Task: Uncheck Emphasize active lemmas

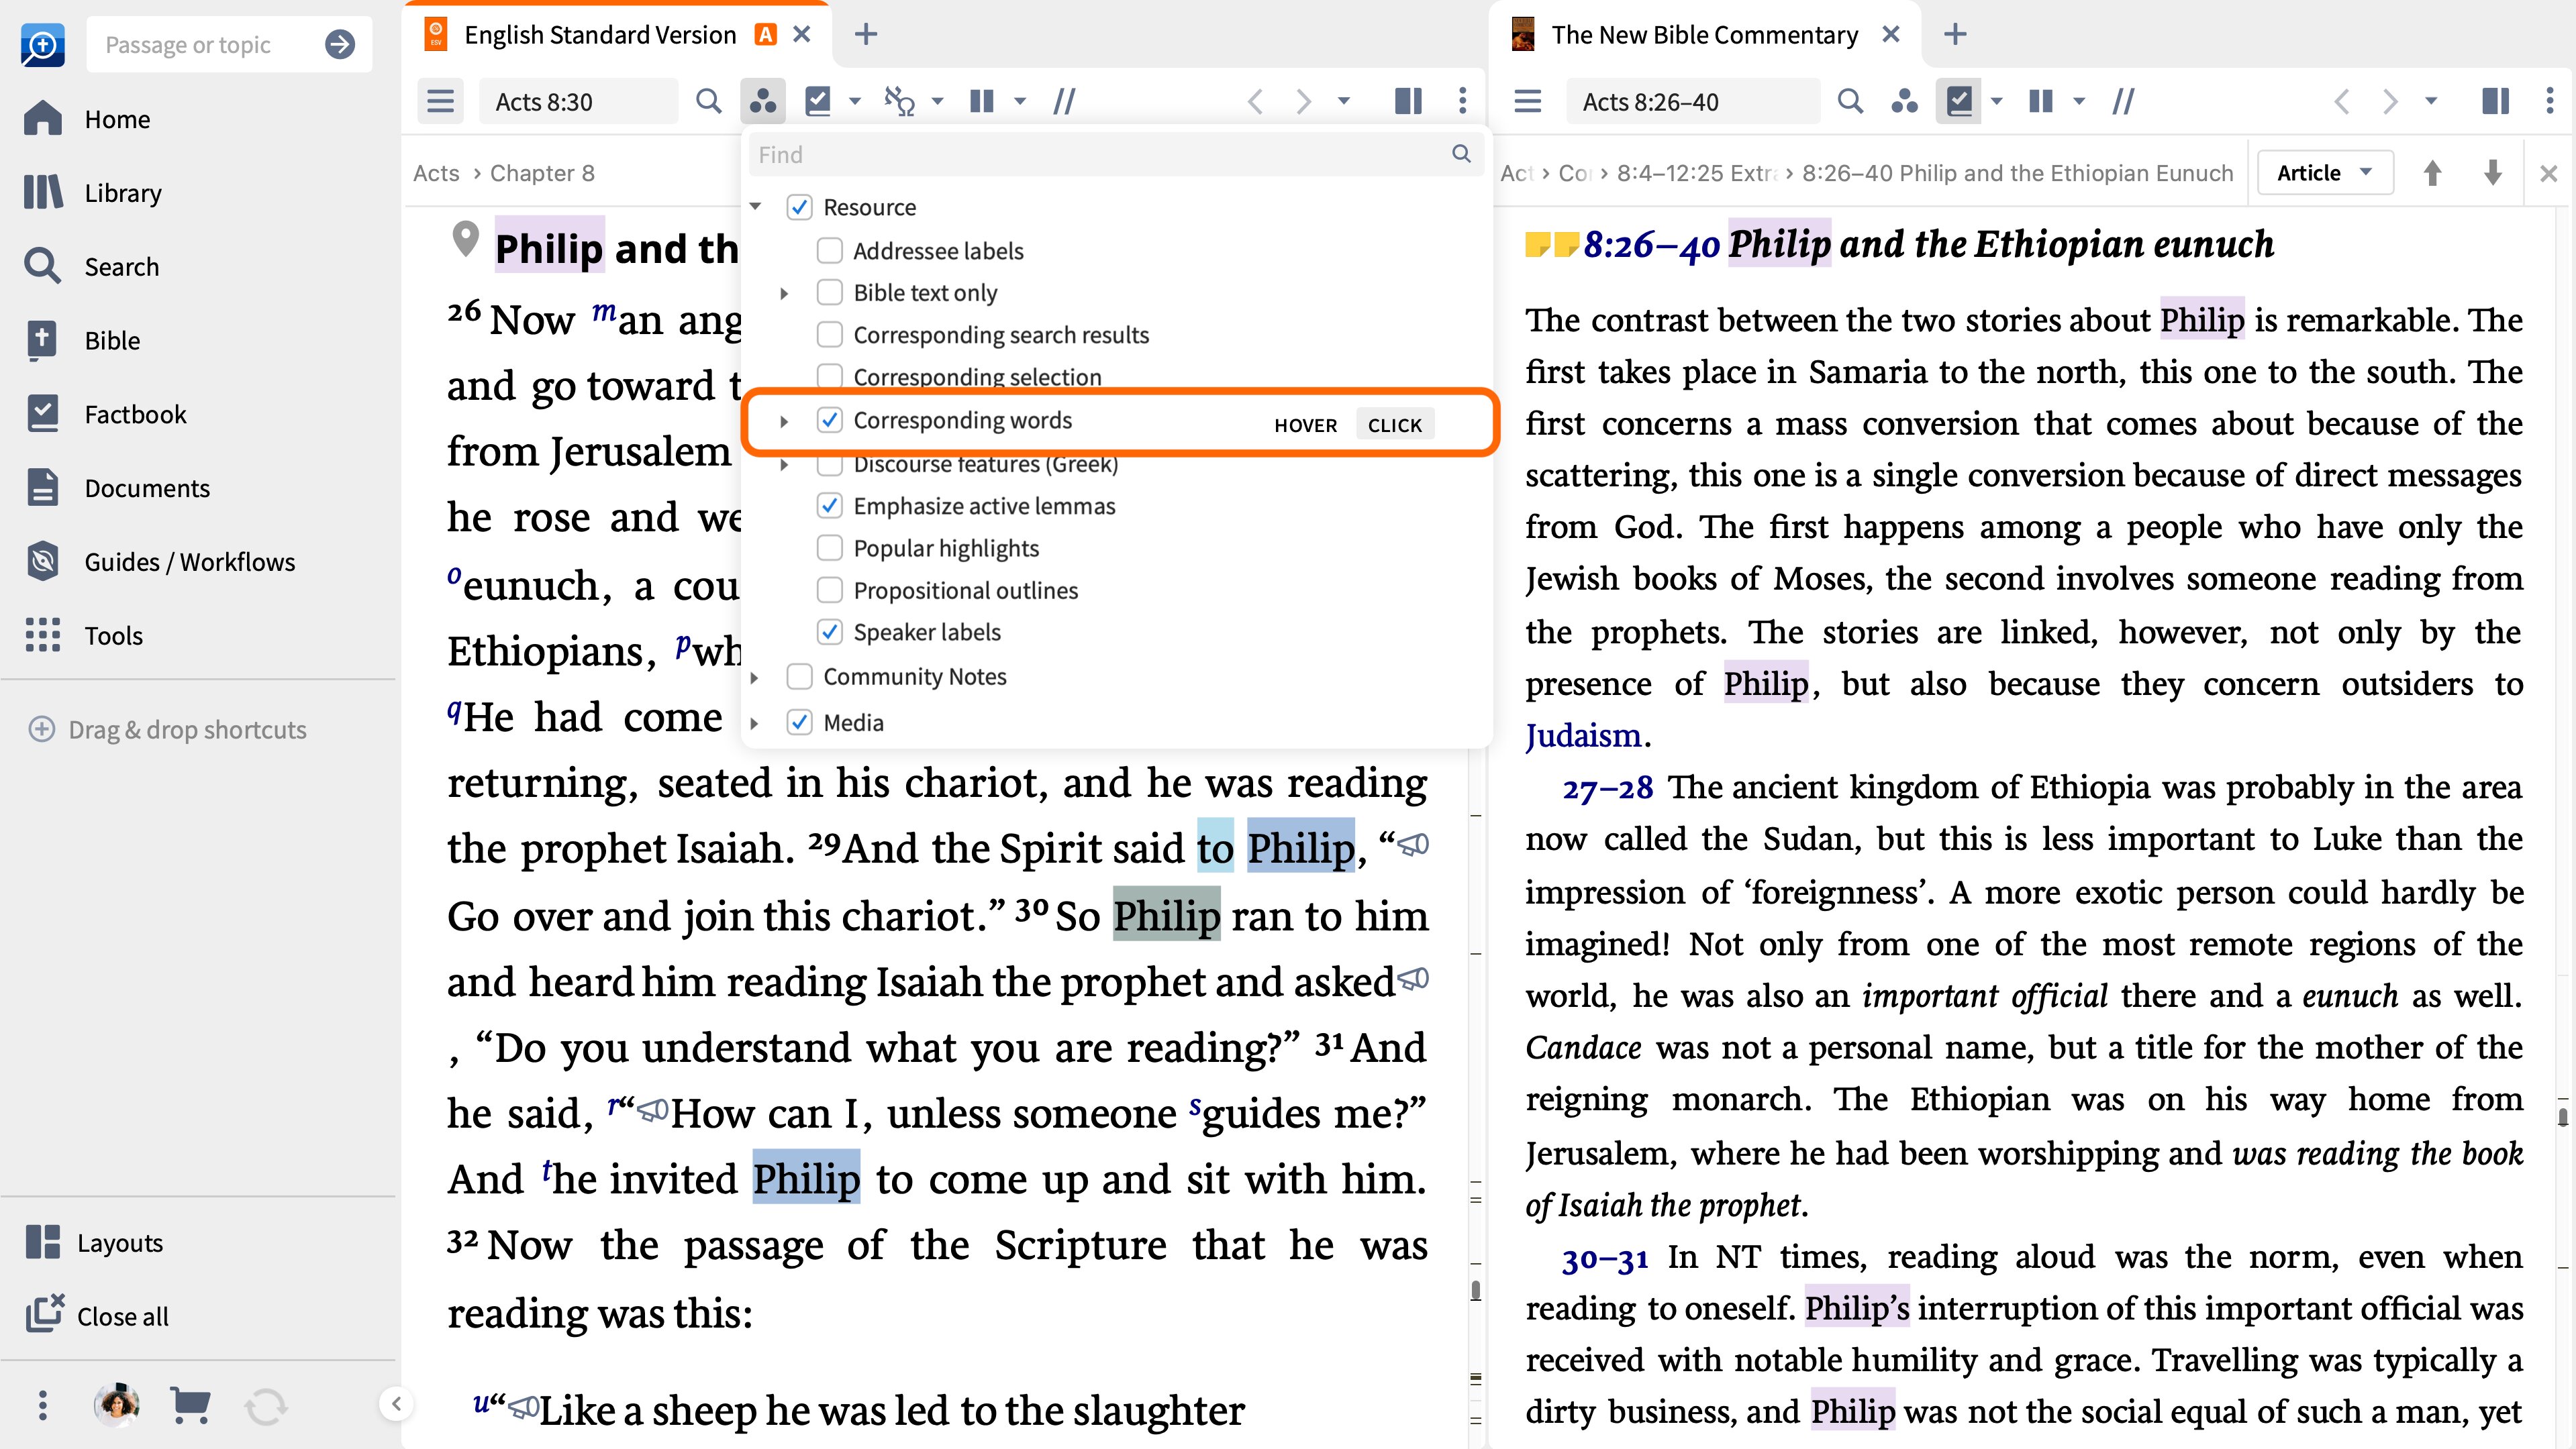Action: tap(829, 506)
